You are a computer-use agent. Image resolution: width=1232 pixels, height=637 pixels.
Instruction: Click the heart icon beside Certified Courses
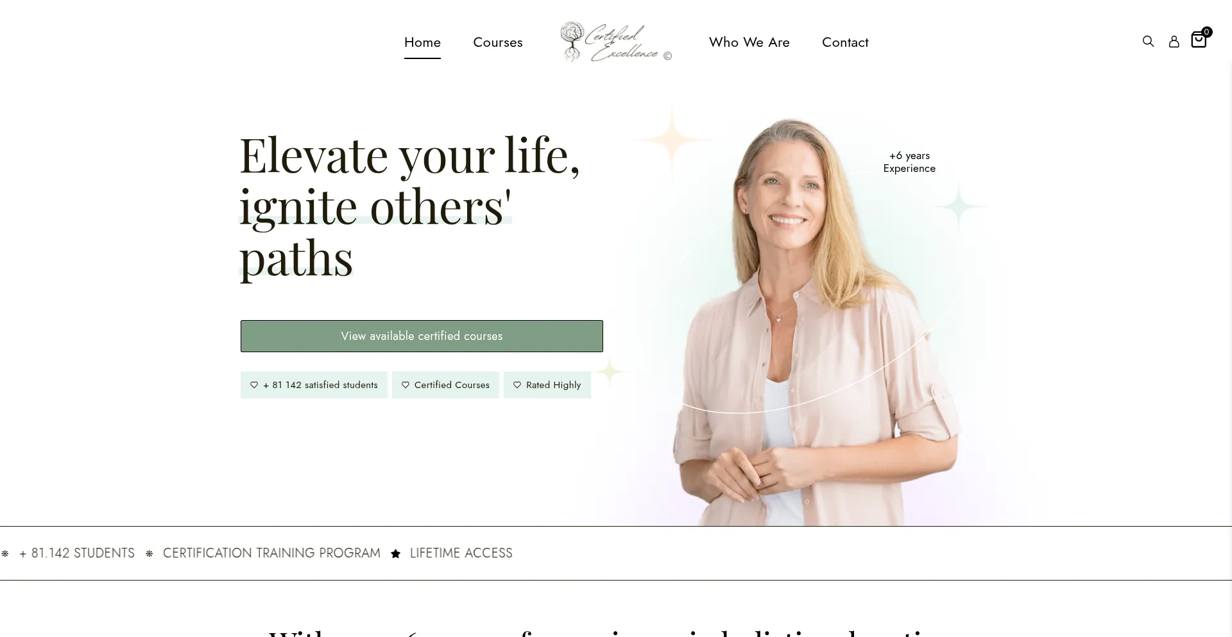click(x=406, y=385)
